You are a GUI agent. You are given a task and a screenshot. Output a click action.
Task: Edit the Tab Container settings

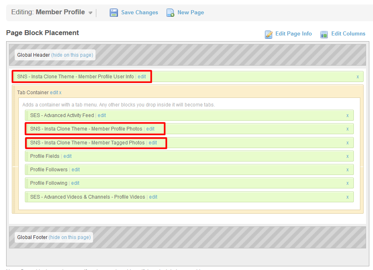point(54,93)
